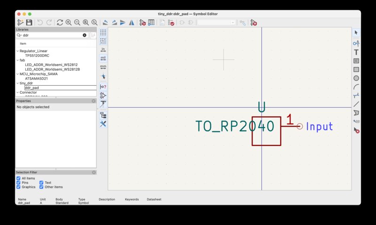Disable the Graphics selection filter
This screenshot has width=376, height=225.
click(x=18, y=187)
